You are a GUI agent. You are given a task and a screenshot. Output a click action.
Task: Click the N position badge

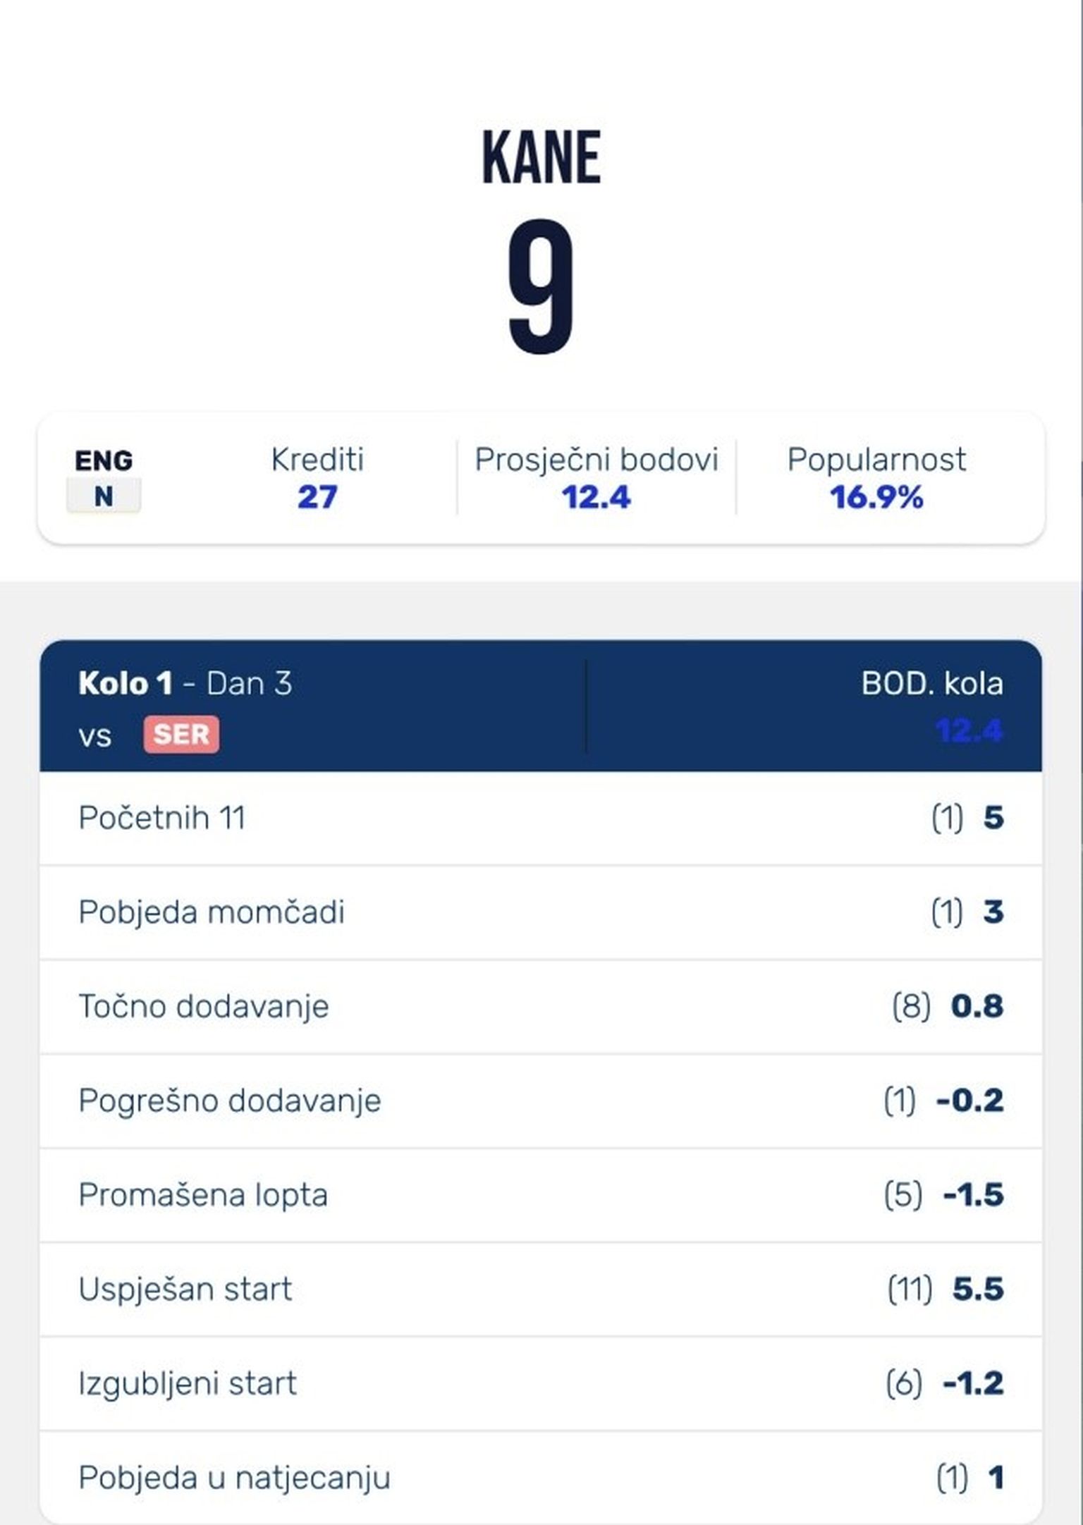(104, 496)
